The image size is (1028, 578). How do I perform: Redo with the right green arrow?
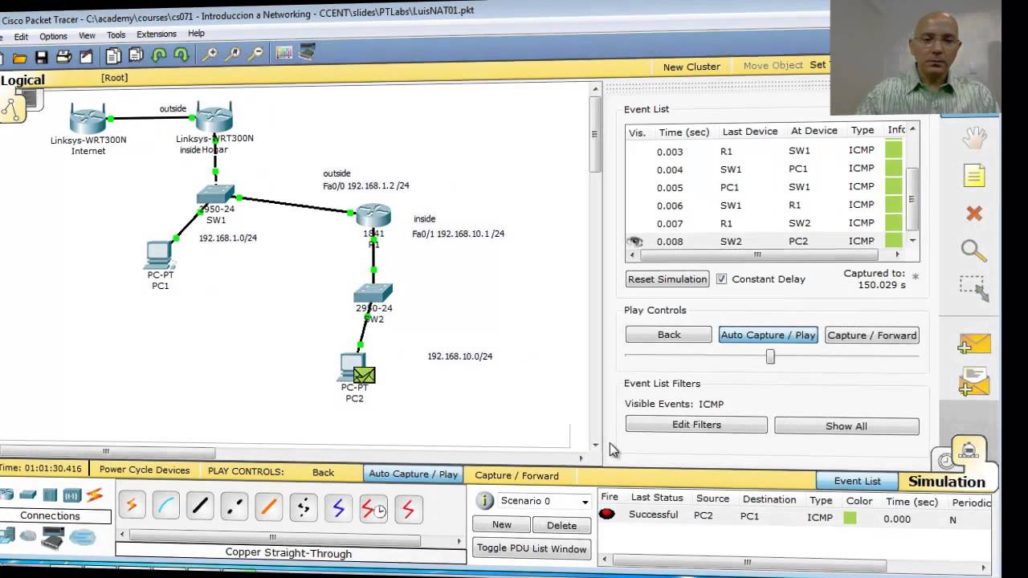[x=182, y=55]
